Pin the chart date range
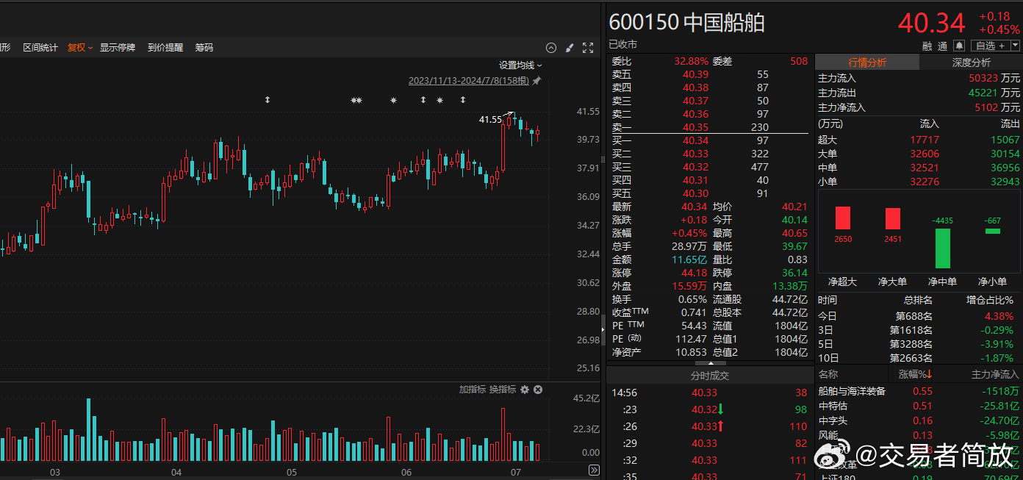Viewport: 1023px width, 480px height. click(536, 81)
